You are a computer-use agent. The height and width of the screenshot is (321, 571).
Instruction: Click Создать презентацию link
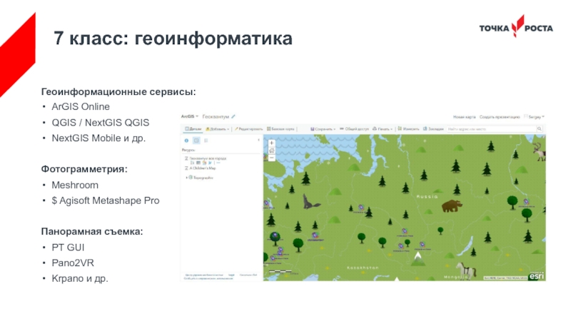coord(499,117)
